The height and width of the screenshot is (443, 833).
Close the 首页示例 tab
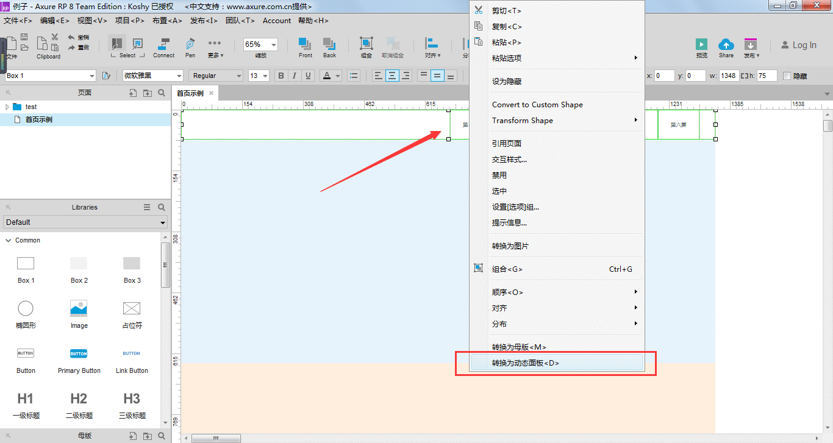click(211, 93)
